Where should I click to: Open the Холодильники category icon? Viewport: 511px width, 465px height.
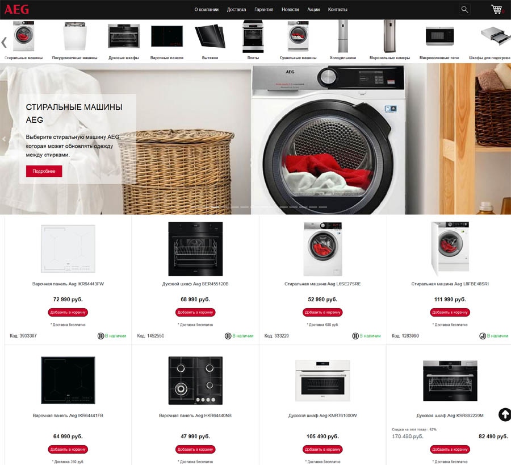point(342,36)
